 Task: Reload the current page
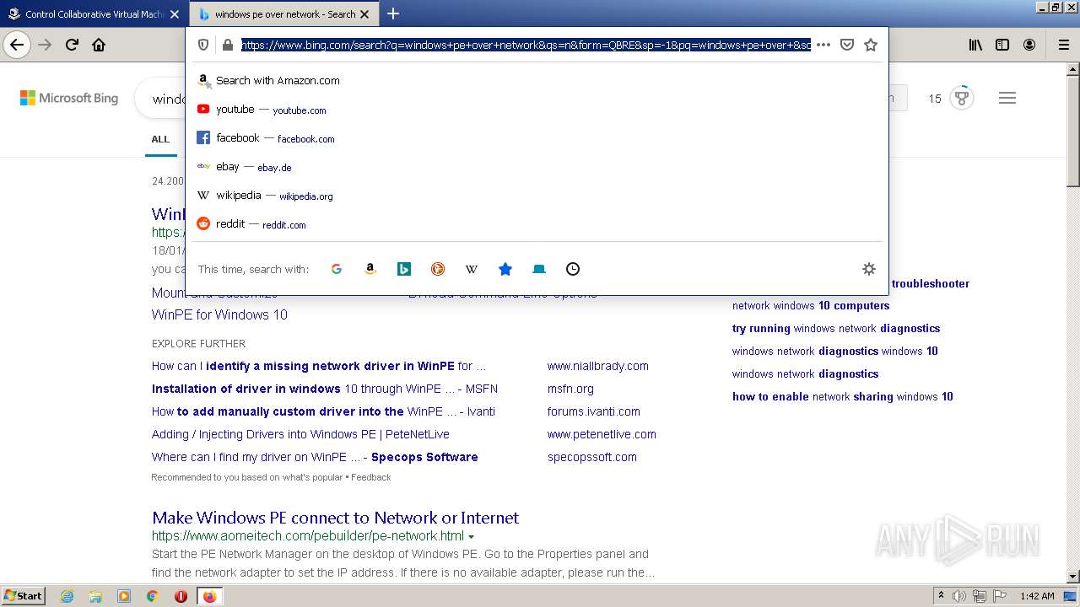point(73,45)
